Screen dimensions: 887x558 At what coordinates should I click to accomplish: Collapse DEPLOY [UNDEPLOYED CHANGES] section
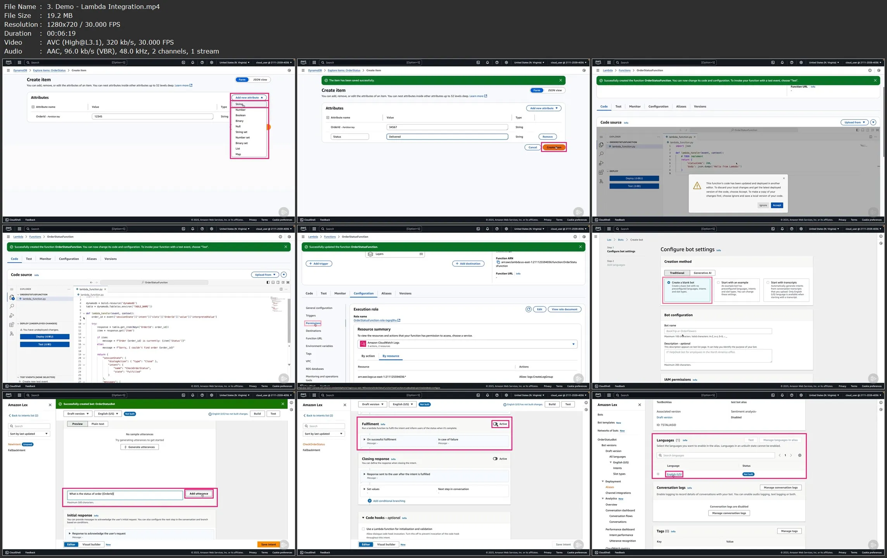point(18,323)
